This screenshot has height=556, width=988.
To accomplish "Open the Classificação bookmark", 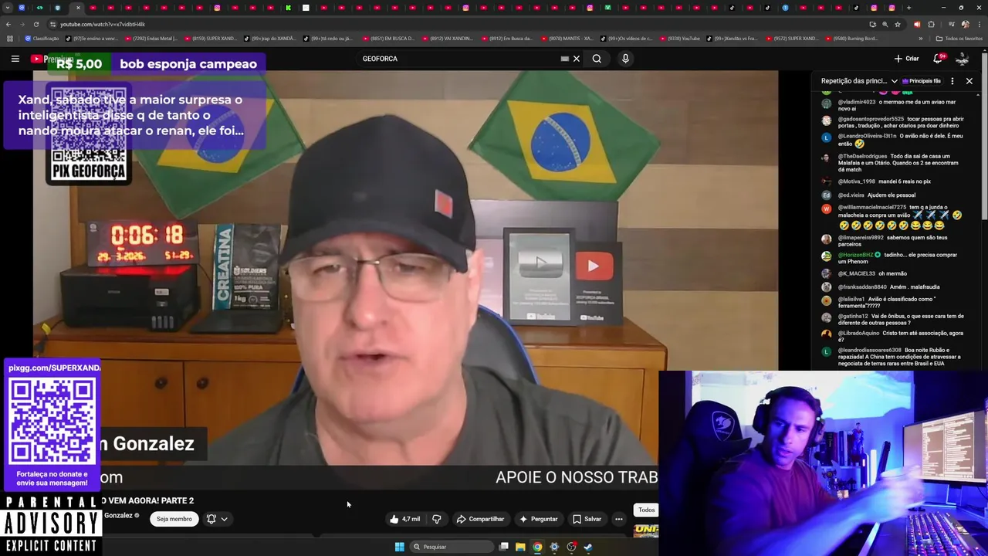I will pyautogui.click(x=42, y=38).
